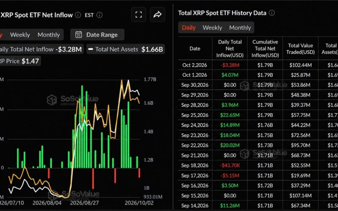
Task: Click the $14.89M inflow cell
Action: point(230,125)
